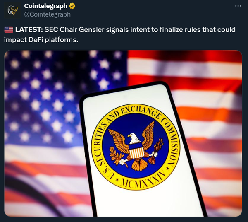Click the Cointelegraph display name
Screen dimensions: 248x222
(x=45, y=6)
